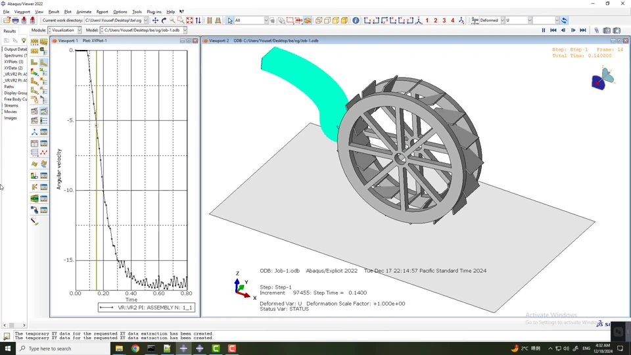Open the Result menu
631x355 pixels.
click(x=53, y=12)
